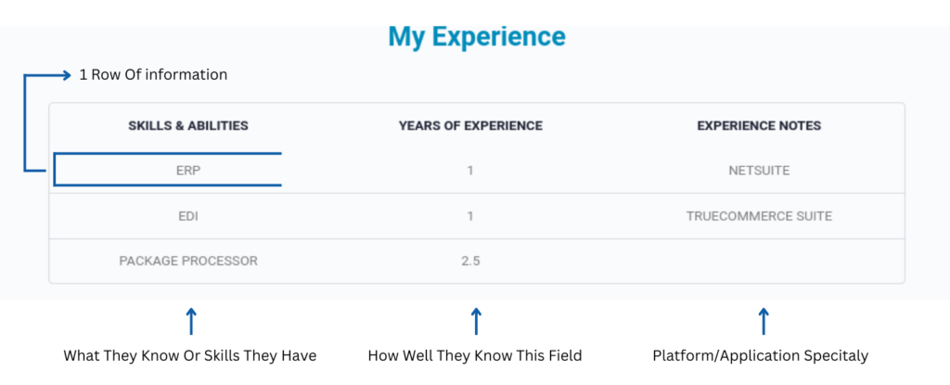Click the Package Processor skill cell
Screen dimensions: 950x385
(188, 262)
